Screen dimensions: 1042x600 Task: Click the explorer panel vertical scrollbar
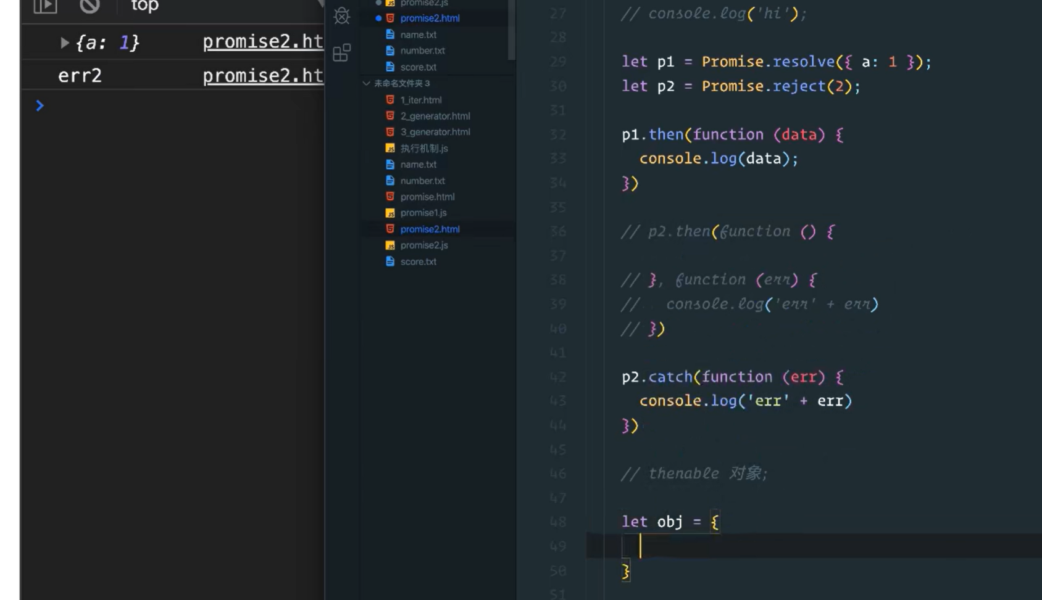511,30
